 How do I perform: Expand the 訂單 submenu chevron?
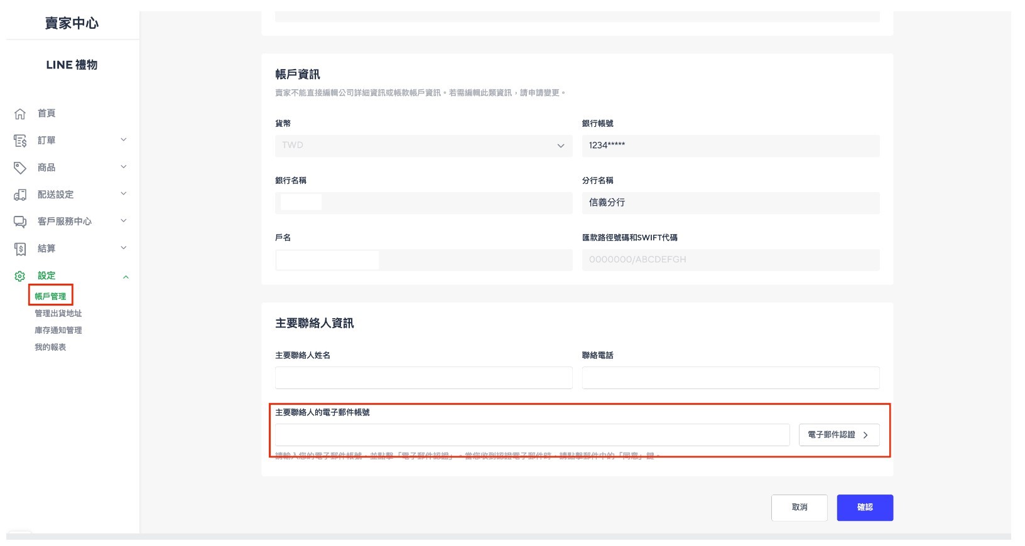(124, 140)
